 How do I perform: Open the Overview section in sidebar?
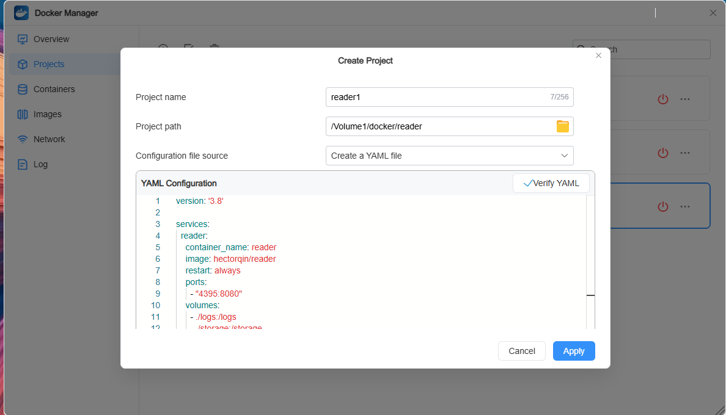coord(51,39)
